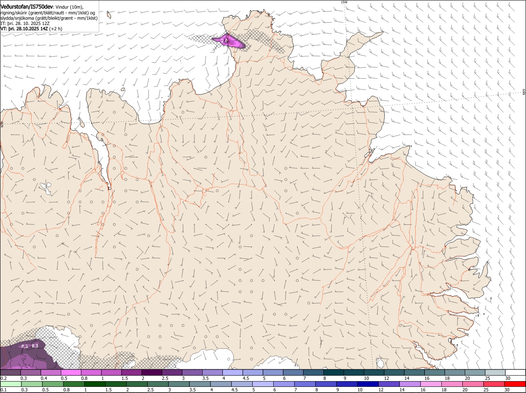526x393 pixels.
Task: Click the magenta precipitation blob labeled 2.0
Action: 228,41
